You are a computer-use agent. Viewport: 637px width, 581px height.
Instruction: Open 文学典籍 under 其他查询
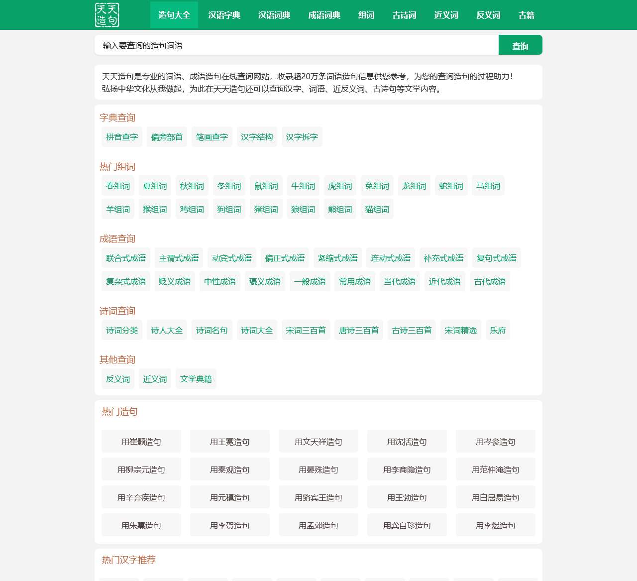196,379
